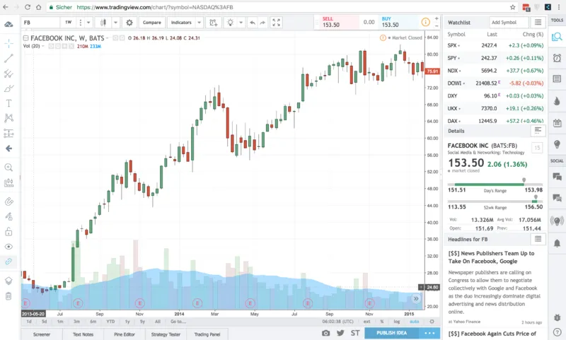Select the crosshair cursor tool

coord(8,43)
